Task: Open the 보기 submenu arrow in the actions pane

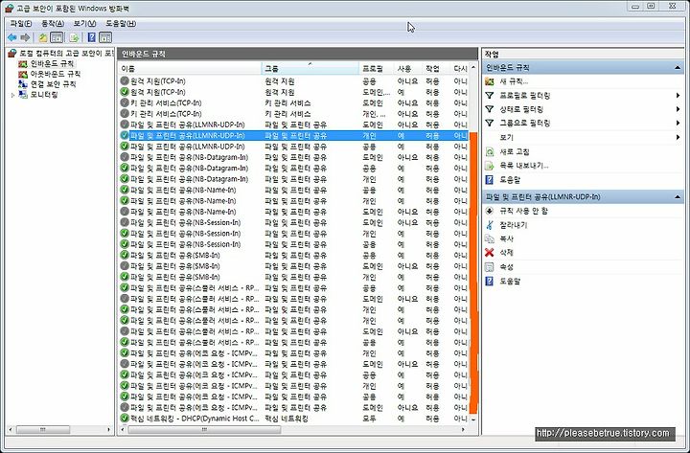Action: point(678,137)
